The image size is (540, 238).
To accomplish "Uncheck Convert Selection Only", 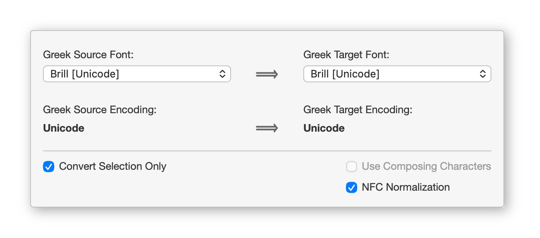I will pos(48,167).
